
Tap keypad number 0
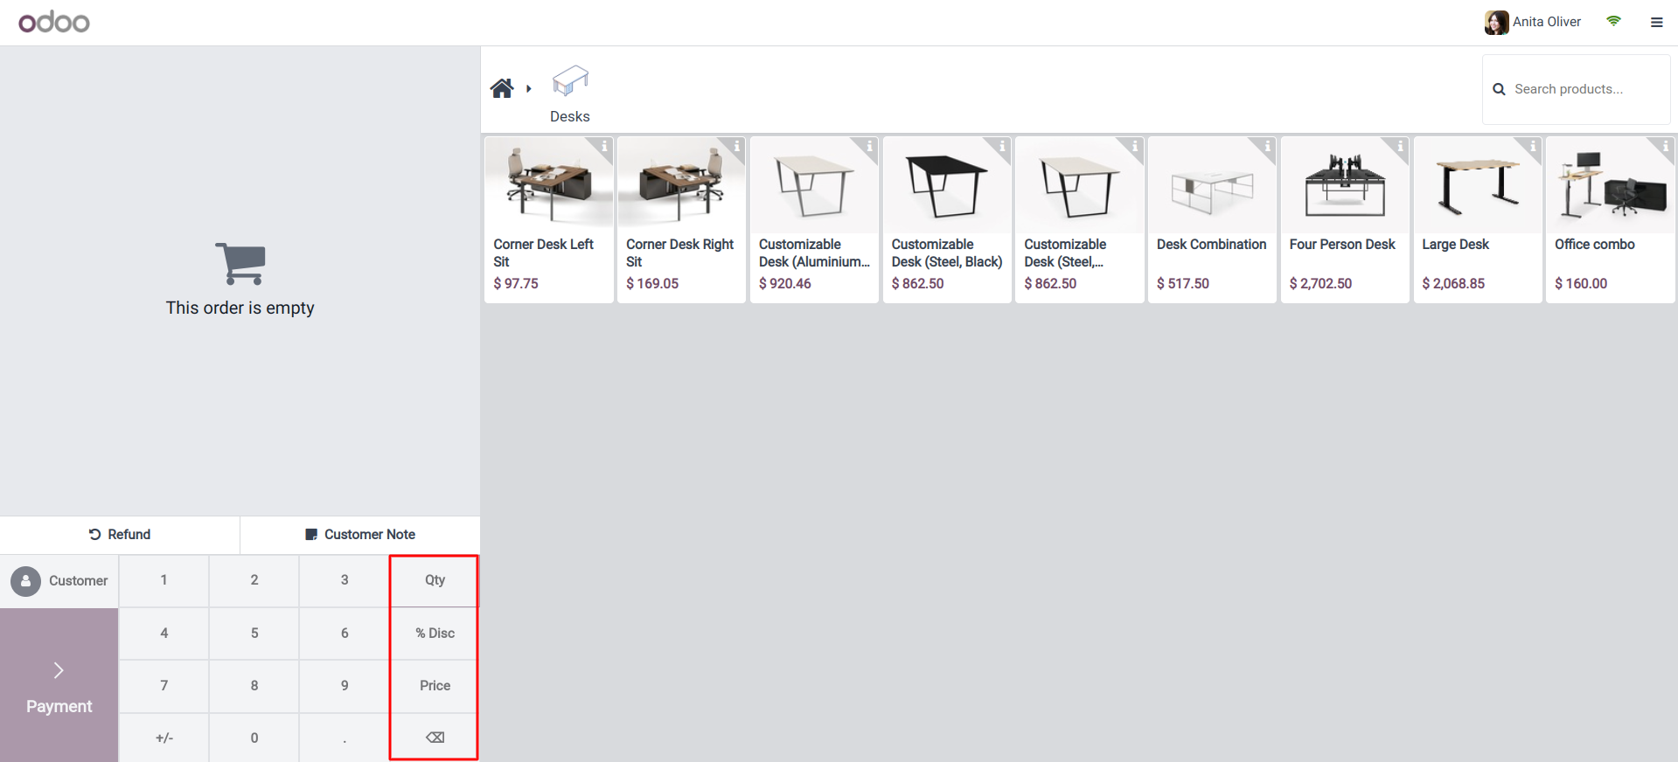pyautogui.click(x=254, y=738)
